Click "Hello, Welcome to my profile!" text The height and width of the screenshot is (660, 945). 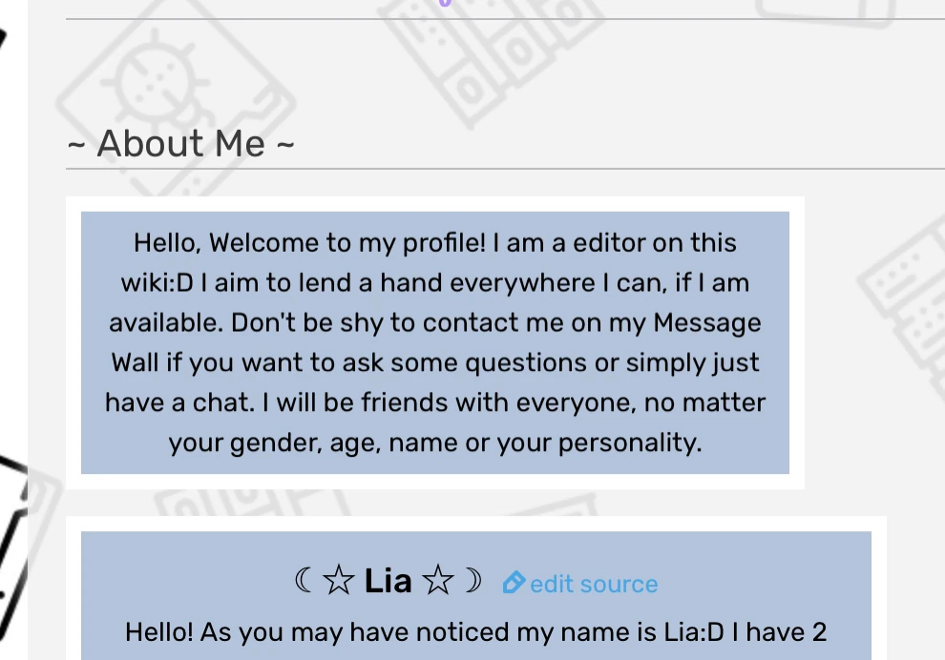pos(310,242)
